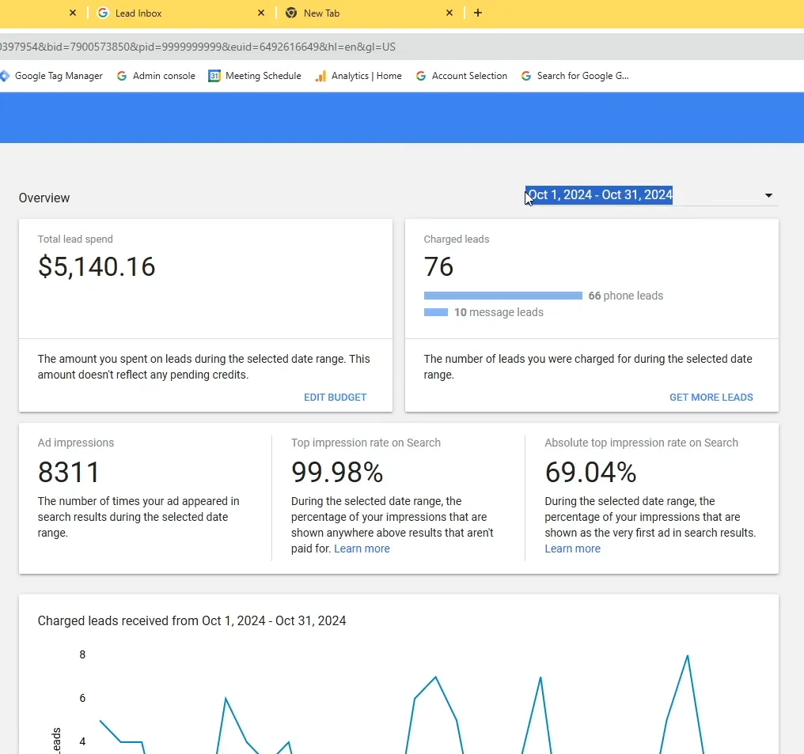Click the 10 message leads bar
Viewport: 804px width, 754px height.
pyautogui.click(x=436, y=312)
